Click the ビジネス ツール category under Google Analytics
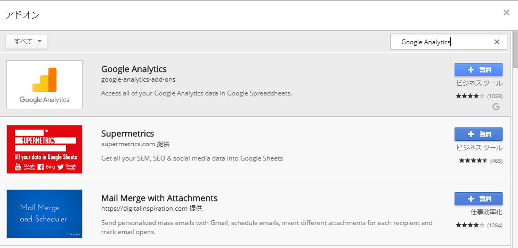 (479, 83)
